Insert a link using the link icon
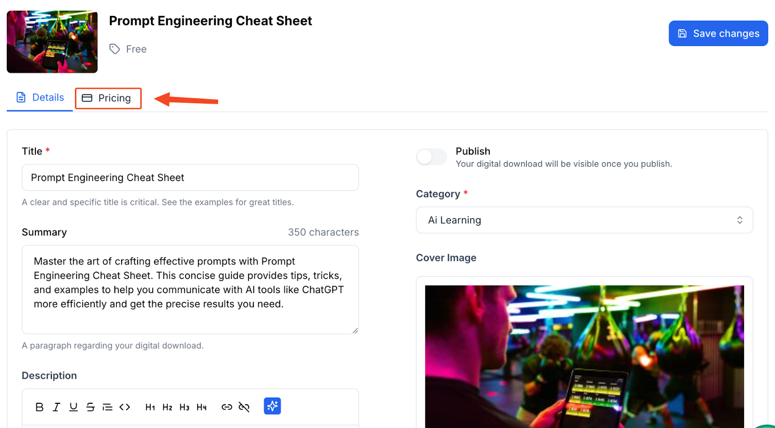 [227, 407]
